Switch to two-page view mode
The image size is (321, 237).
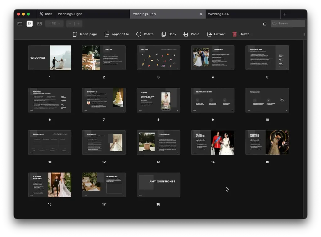[39, 24]
